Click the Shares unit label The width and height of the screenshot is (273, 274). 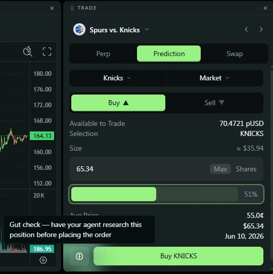[x=246, y=169]
